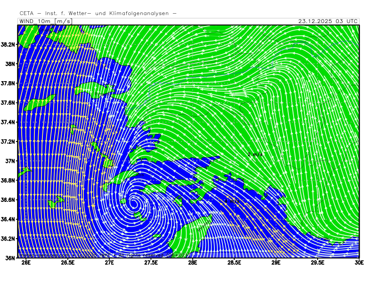377x283 pixels.
Task: Click the 37N latitude axis label
Action: point(10,161)
